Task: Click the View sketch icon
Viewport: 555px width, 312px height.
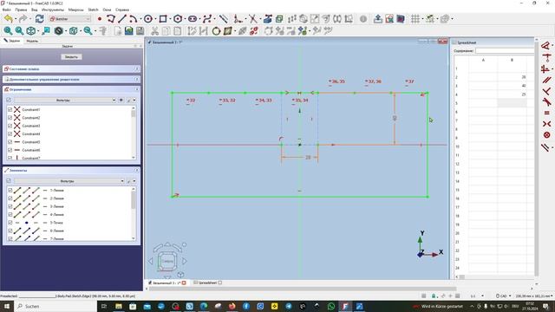Action: click(x=389, y=19)
